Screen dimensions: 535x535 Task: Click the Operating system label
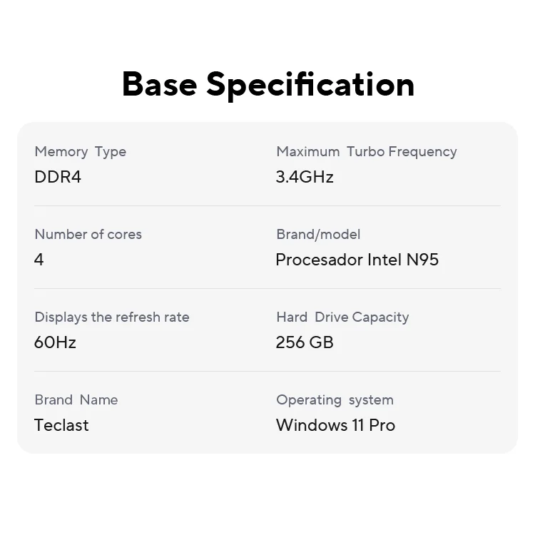click(x=335, y=399)
